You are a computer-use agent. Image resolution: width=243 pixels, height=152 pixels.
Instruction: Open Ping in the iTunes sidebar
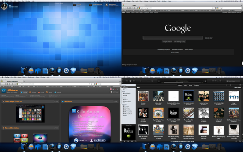click(129, 95)
